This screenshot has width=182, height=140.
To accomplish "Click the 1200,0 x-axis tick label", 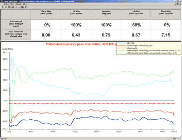I will tap(75, 131).
